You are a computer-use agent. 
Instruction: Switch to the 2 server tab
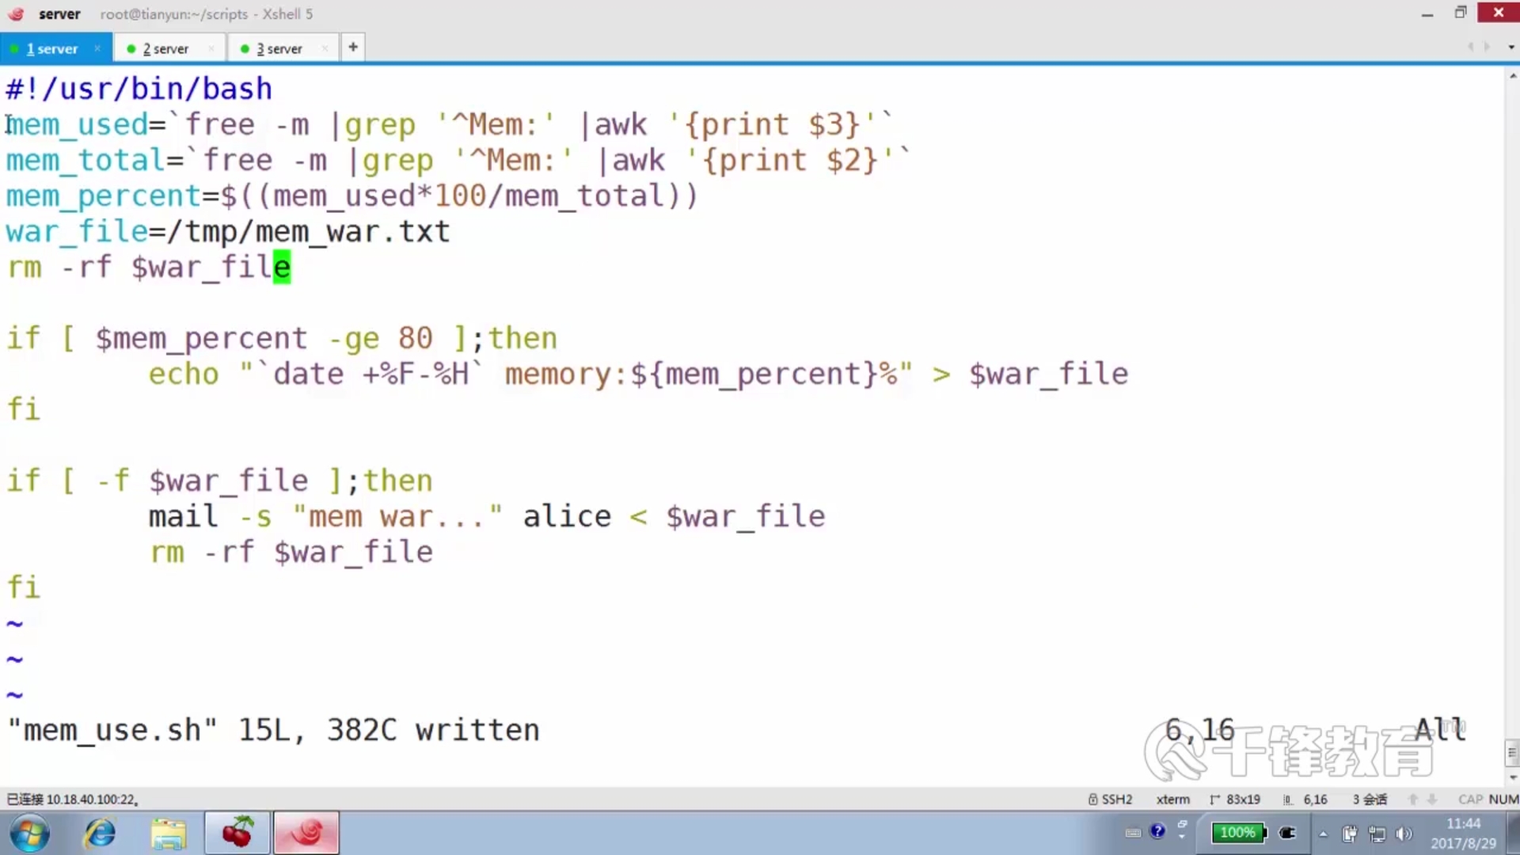pos(165,48)
